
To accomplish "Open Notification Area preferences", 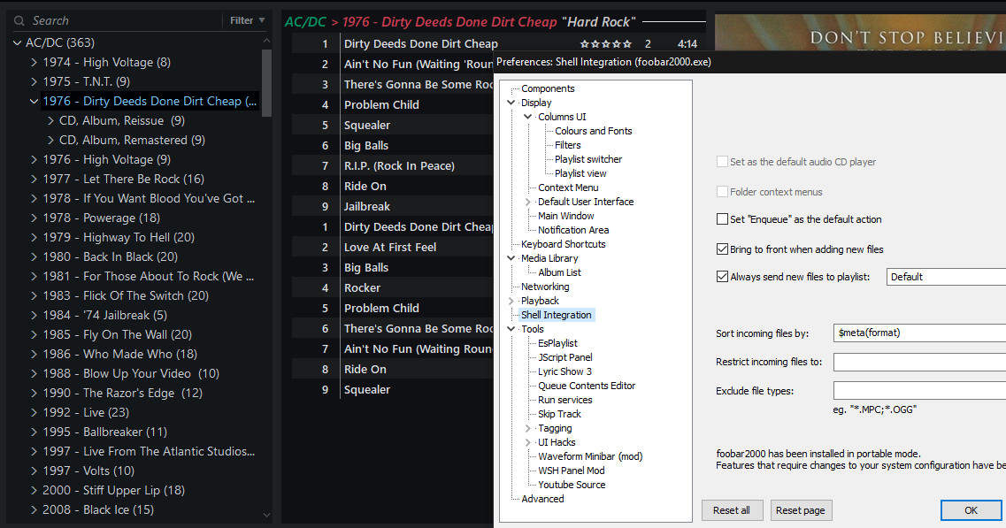I will tap(573, 230).
